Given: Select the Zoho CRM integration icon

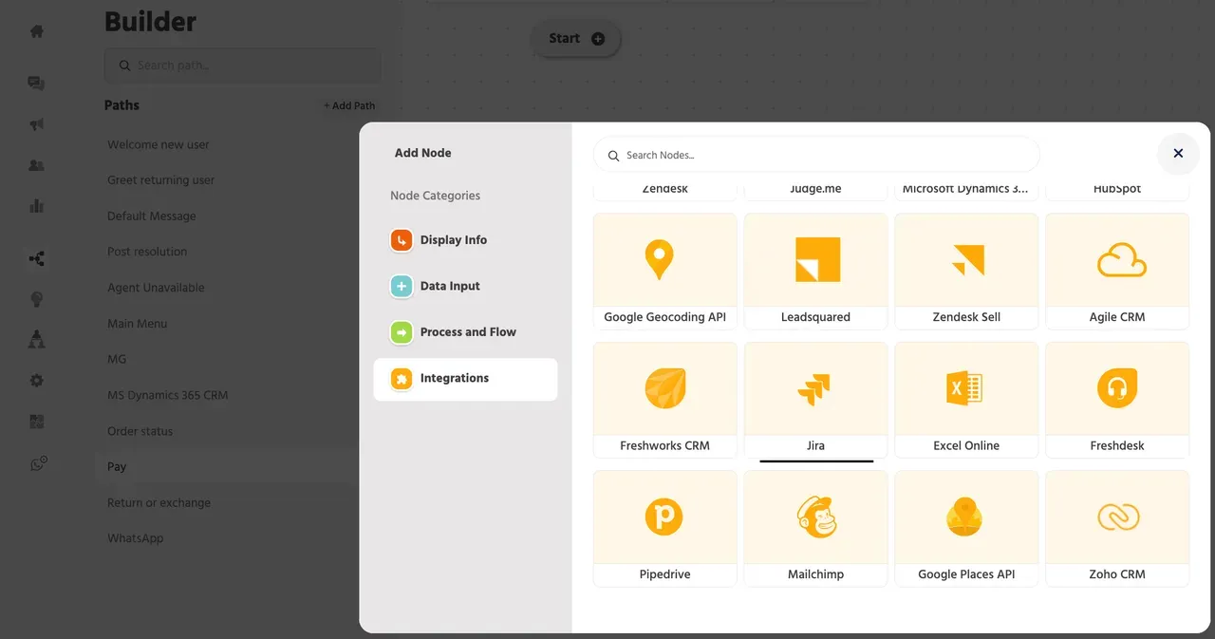Looking at the screenshot, I should pyautogui.click(x=1117, y=517).
